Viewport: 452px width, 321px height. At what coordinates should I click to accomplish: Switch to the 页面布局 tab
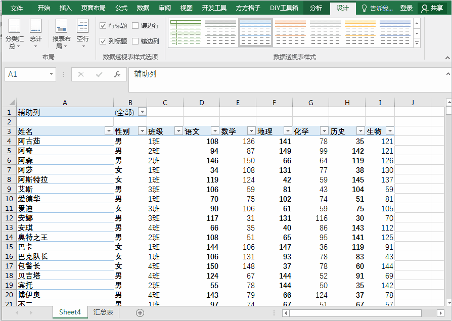93,8
